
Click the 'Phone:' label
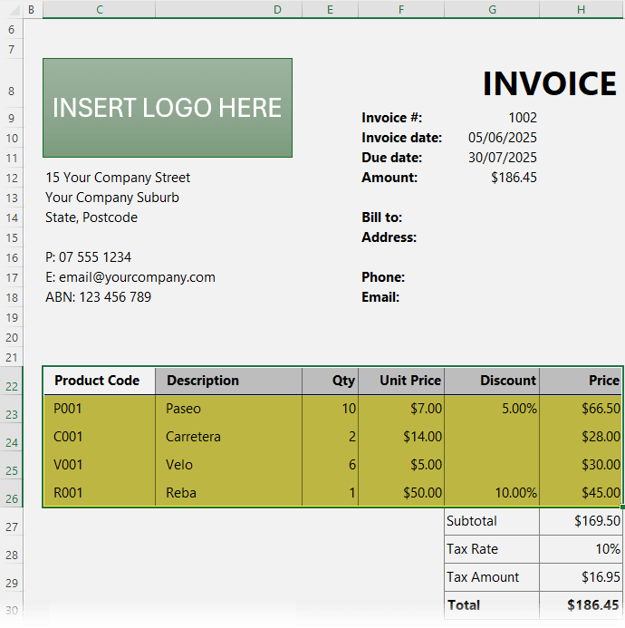click(x=383, y=277)
